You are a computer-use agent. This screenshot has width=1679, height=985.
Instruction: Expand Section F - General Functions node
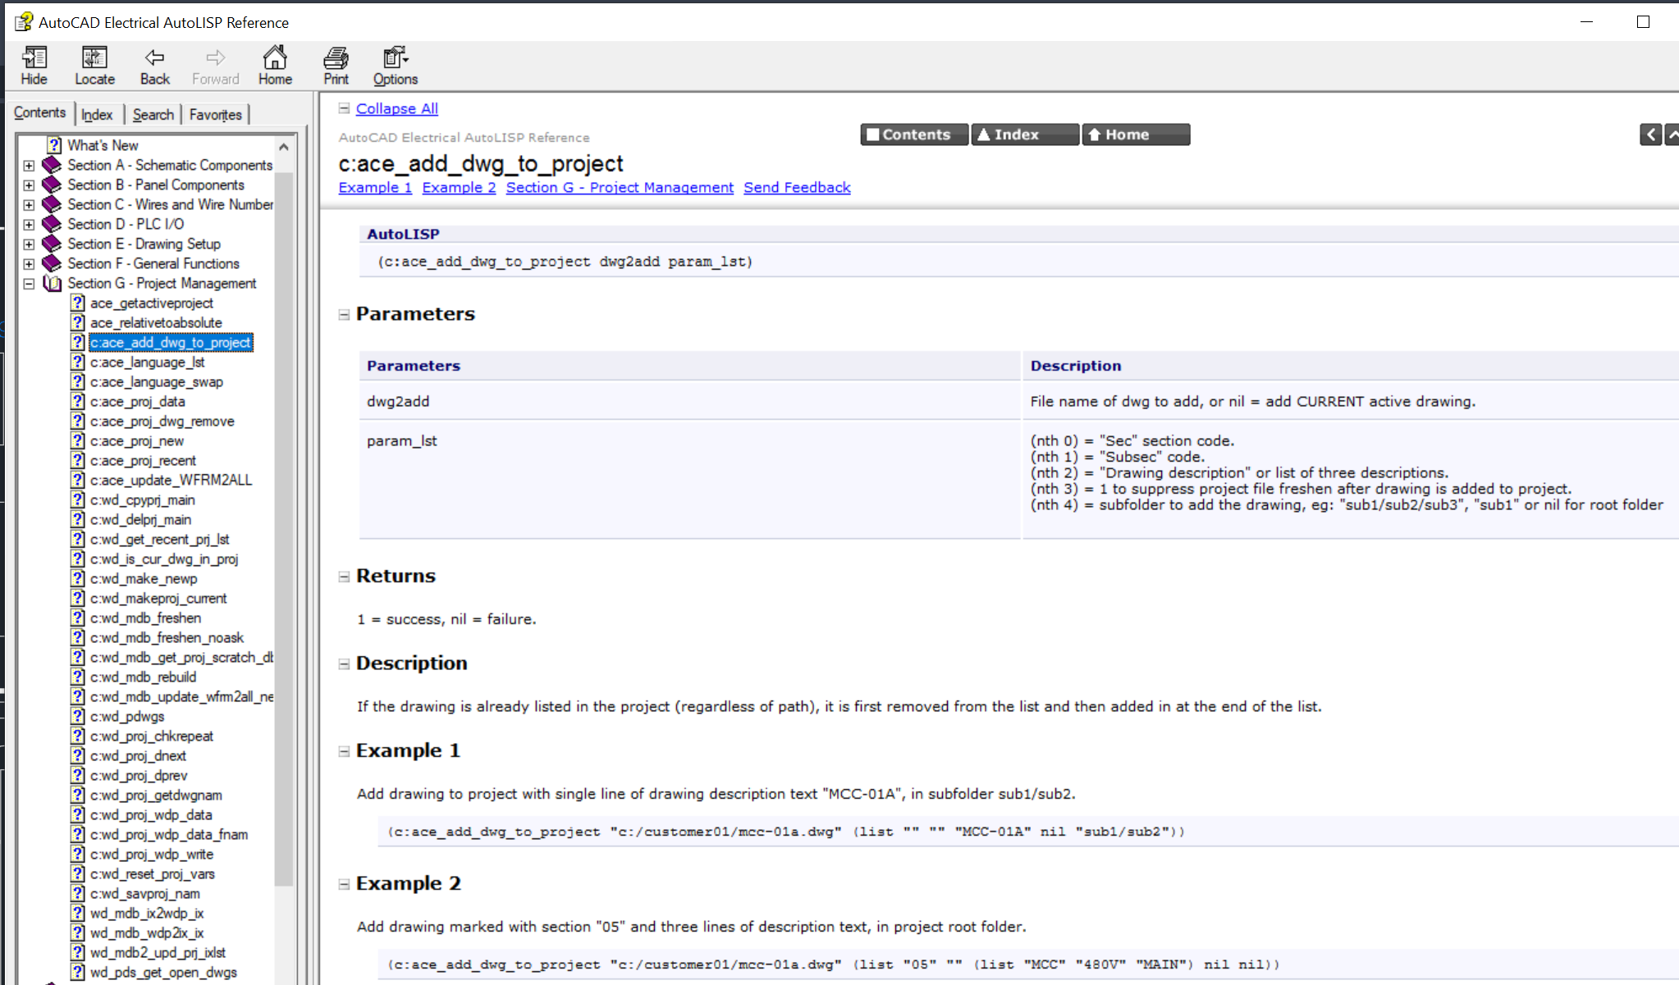[x=29, y=263]
